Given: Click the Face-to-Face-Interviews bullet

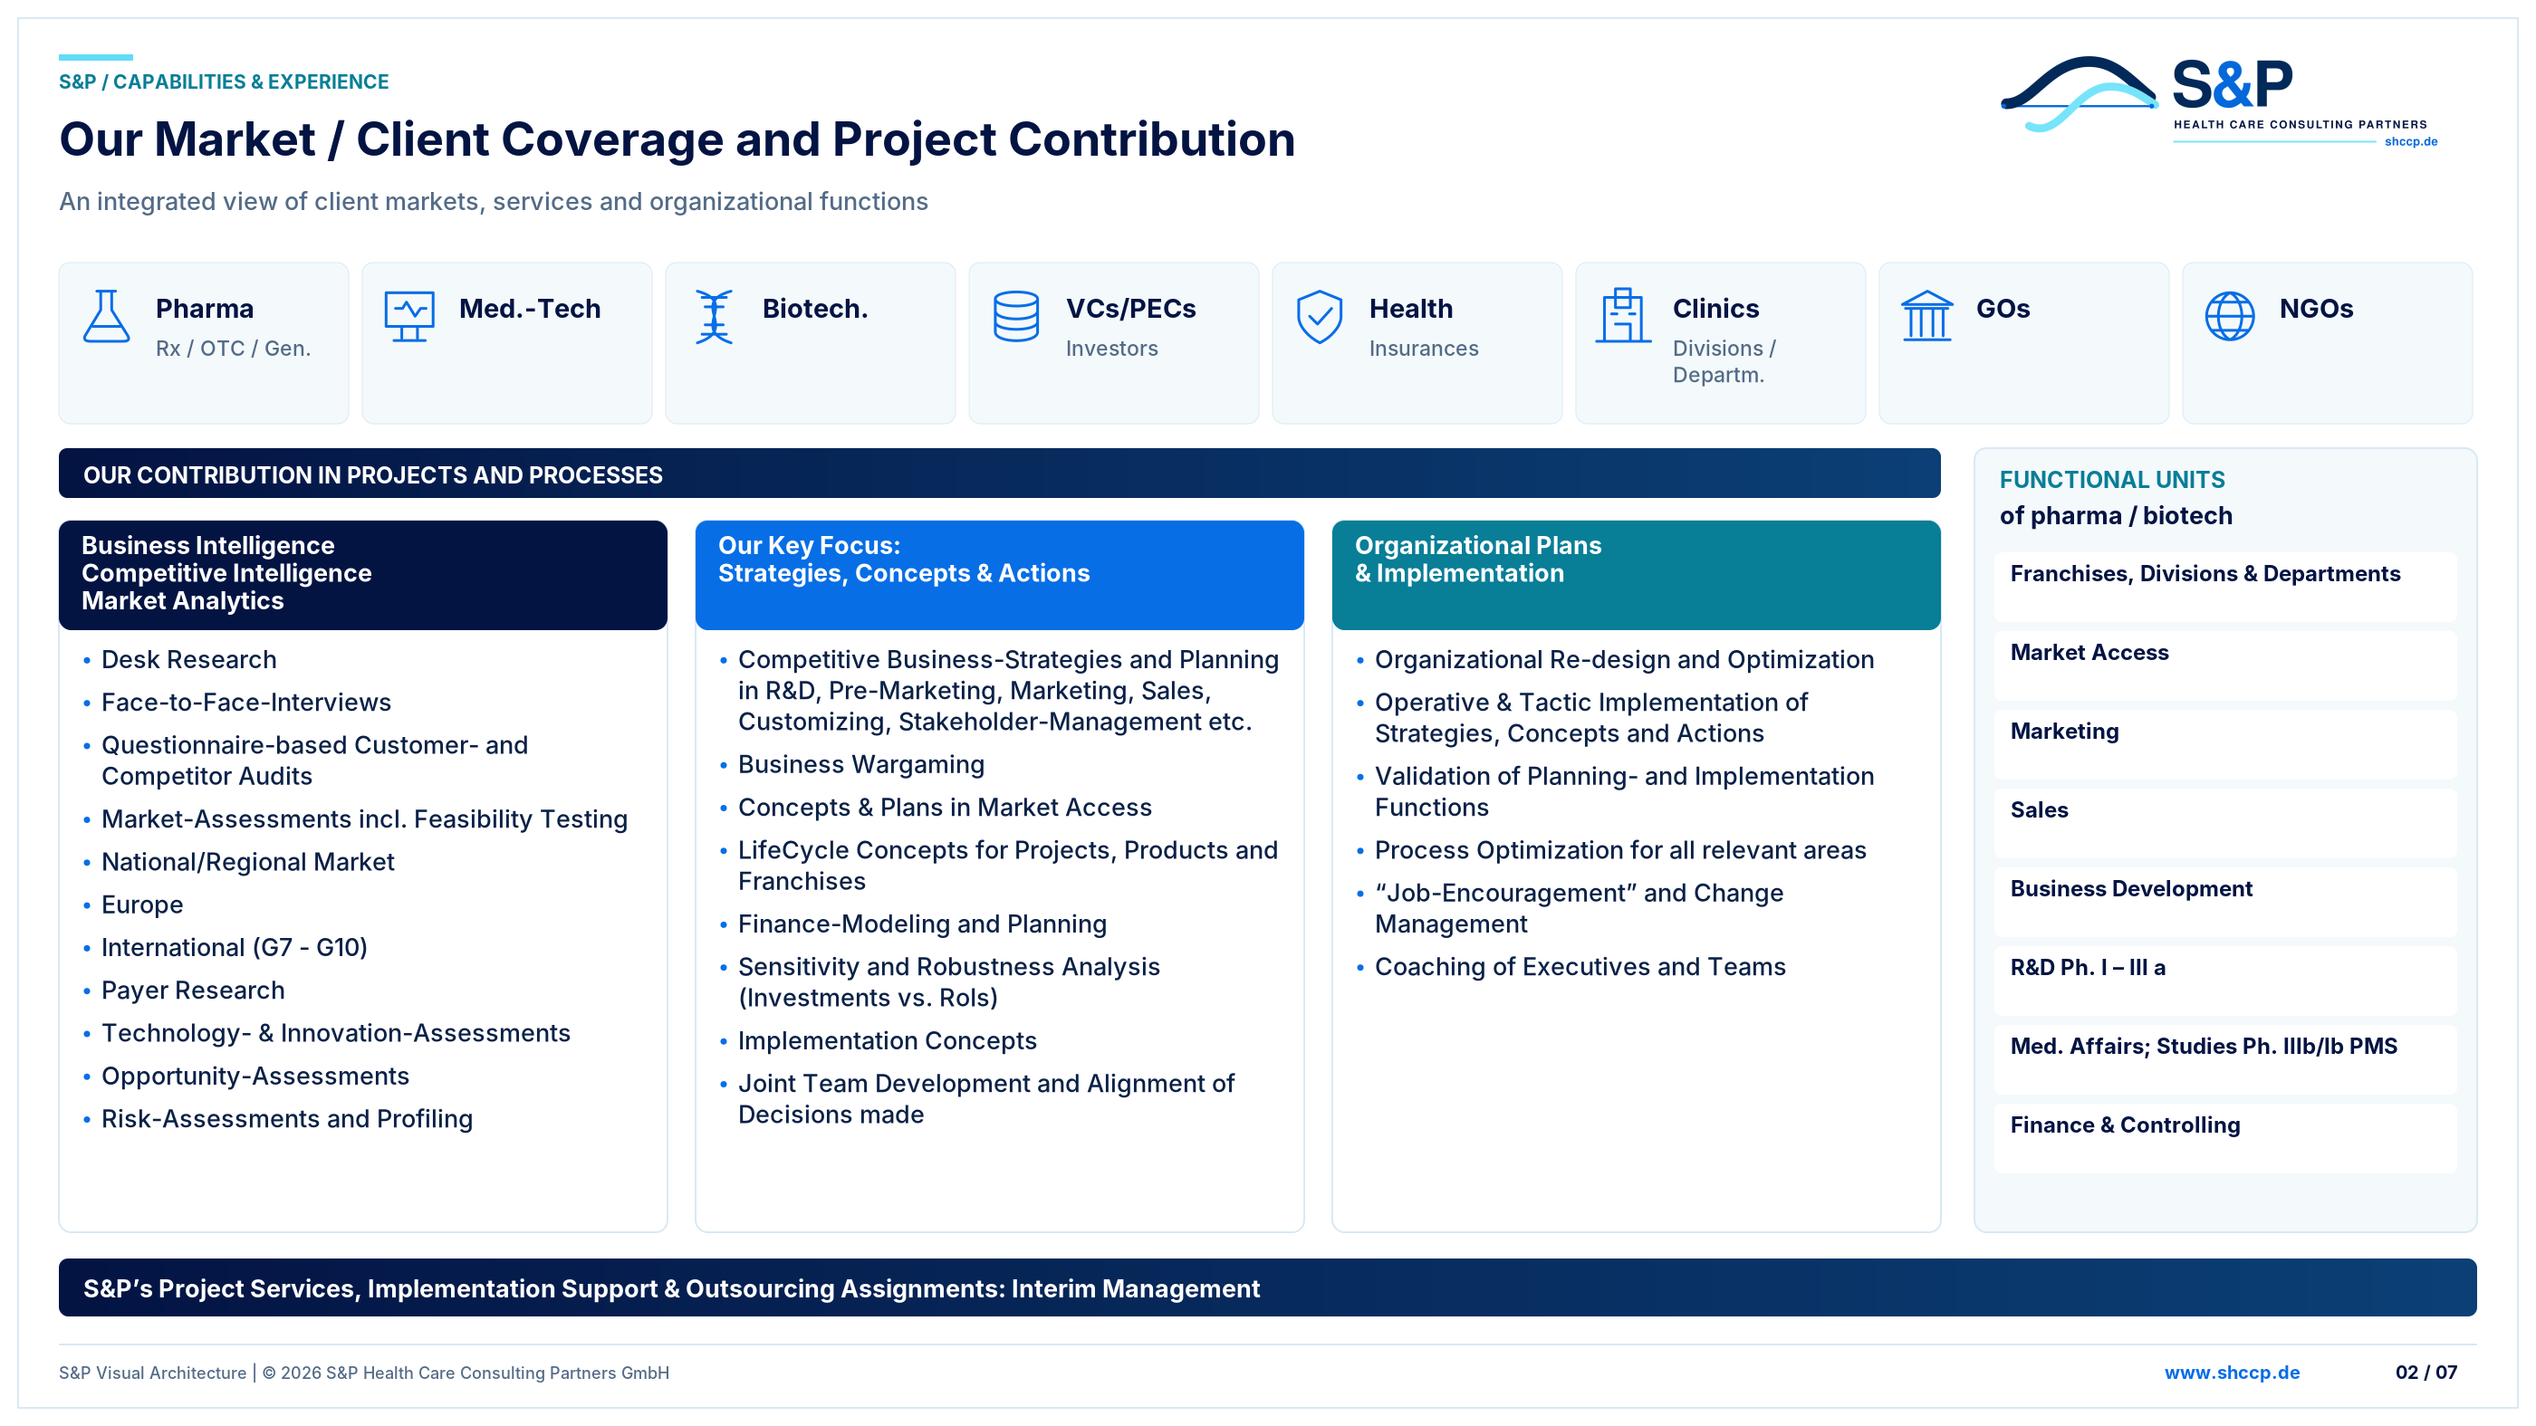Looking at the screenshot, I should pyautogui.click(x=246, y=702).
